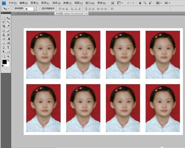
Task: Select the Zoom tool in toolbox
Action: pyautogui.click(x=8, y=56)
